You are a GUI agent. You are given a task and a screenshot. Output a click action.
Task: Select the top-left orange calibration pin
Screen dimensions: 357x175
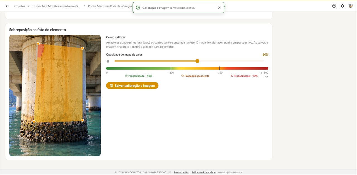click(x=38, y=44)
